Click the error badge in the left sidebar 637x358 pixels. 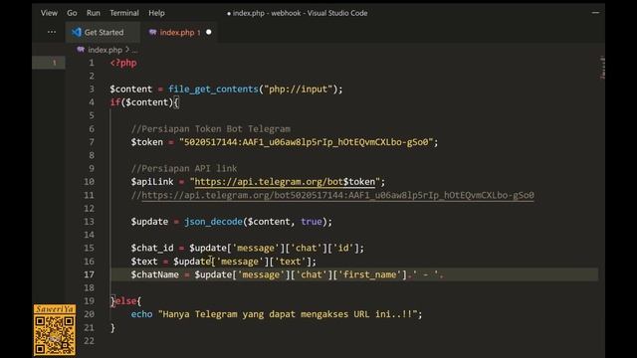pyautogui.click(x=54, y=63)
